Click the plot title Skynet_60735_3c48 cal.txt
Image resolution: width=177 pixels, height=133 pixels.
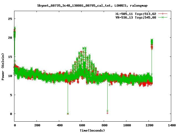pos(92,6)
